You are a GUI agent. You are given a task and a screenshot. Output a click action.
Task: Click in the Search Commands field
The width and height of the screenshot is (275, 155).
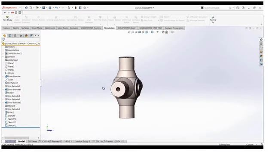tap(217, 8)
